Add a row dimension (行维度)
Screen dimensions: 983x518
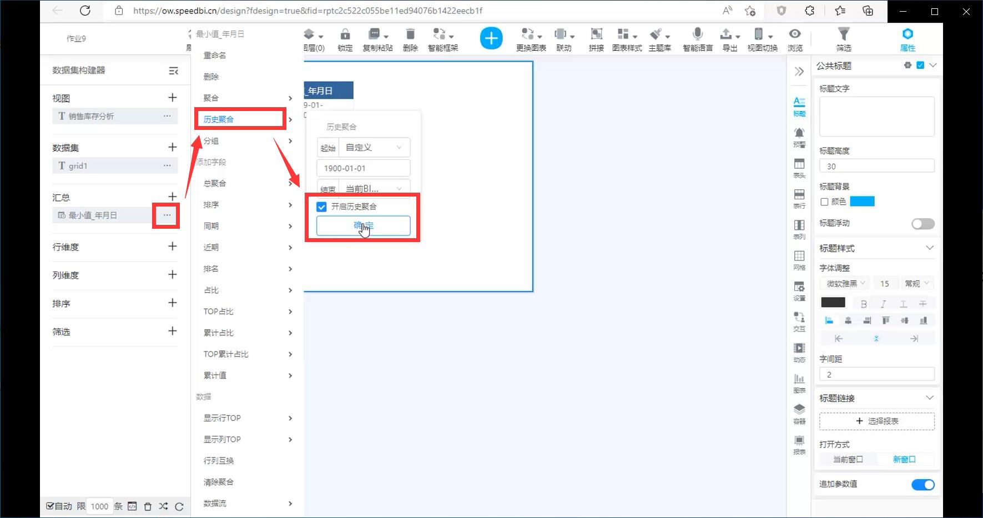tap(173, 246)
